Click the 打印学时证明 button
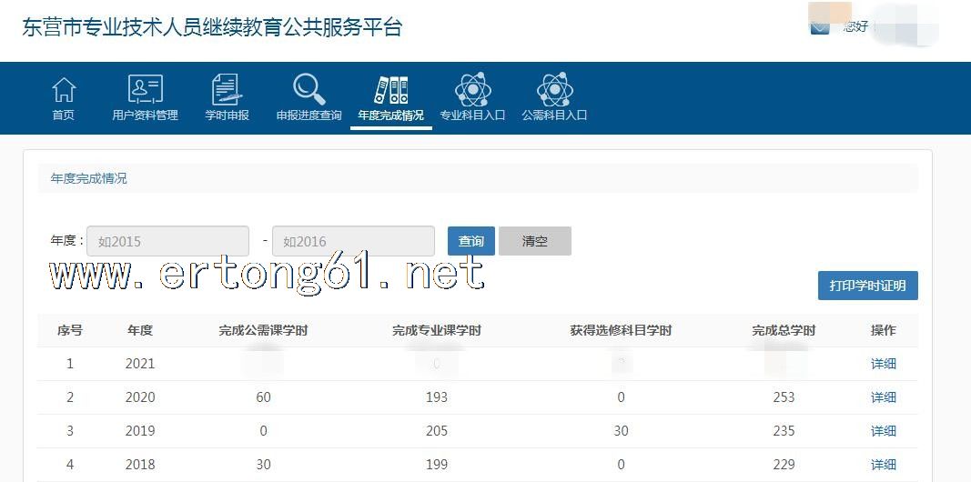 [867, 286]
